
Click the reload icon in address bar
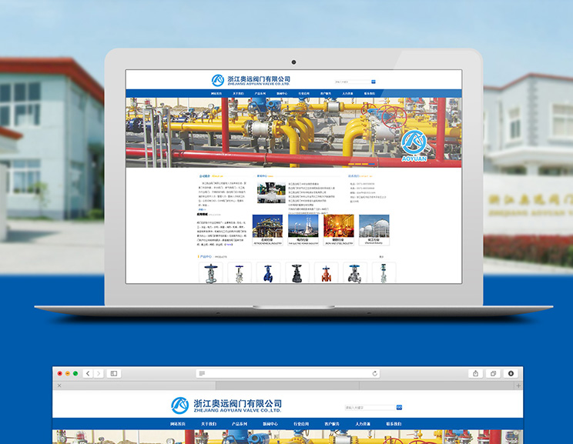(375, 373)
